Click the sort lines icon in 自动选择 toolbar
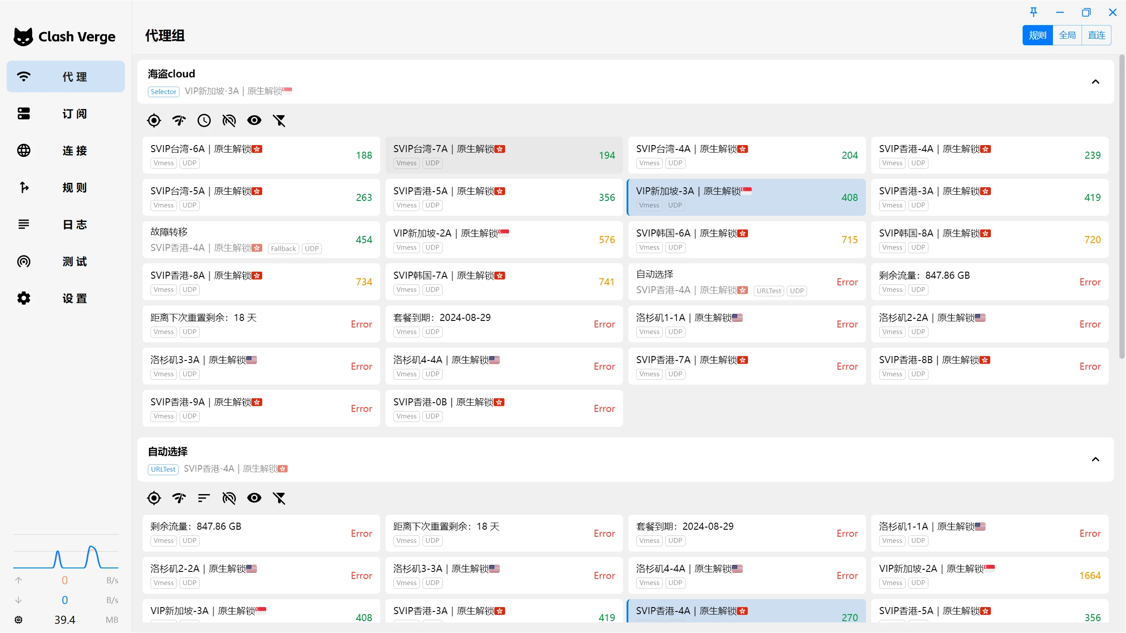The height and width of the screenshot is (633, 1126). [204, 498]
